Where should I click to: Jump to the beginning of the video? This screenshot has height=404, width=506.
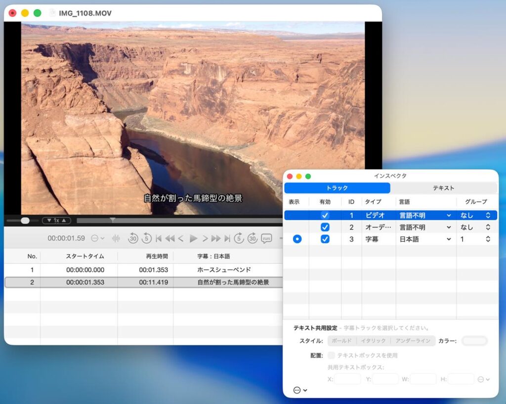coord(158,239)
